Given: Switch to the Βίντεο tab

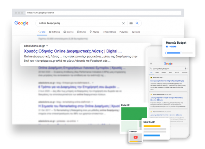Looking at the screenshot, I should click(x=81, y=32).
